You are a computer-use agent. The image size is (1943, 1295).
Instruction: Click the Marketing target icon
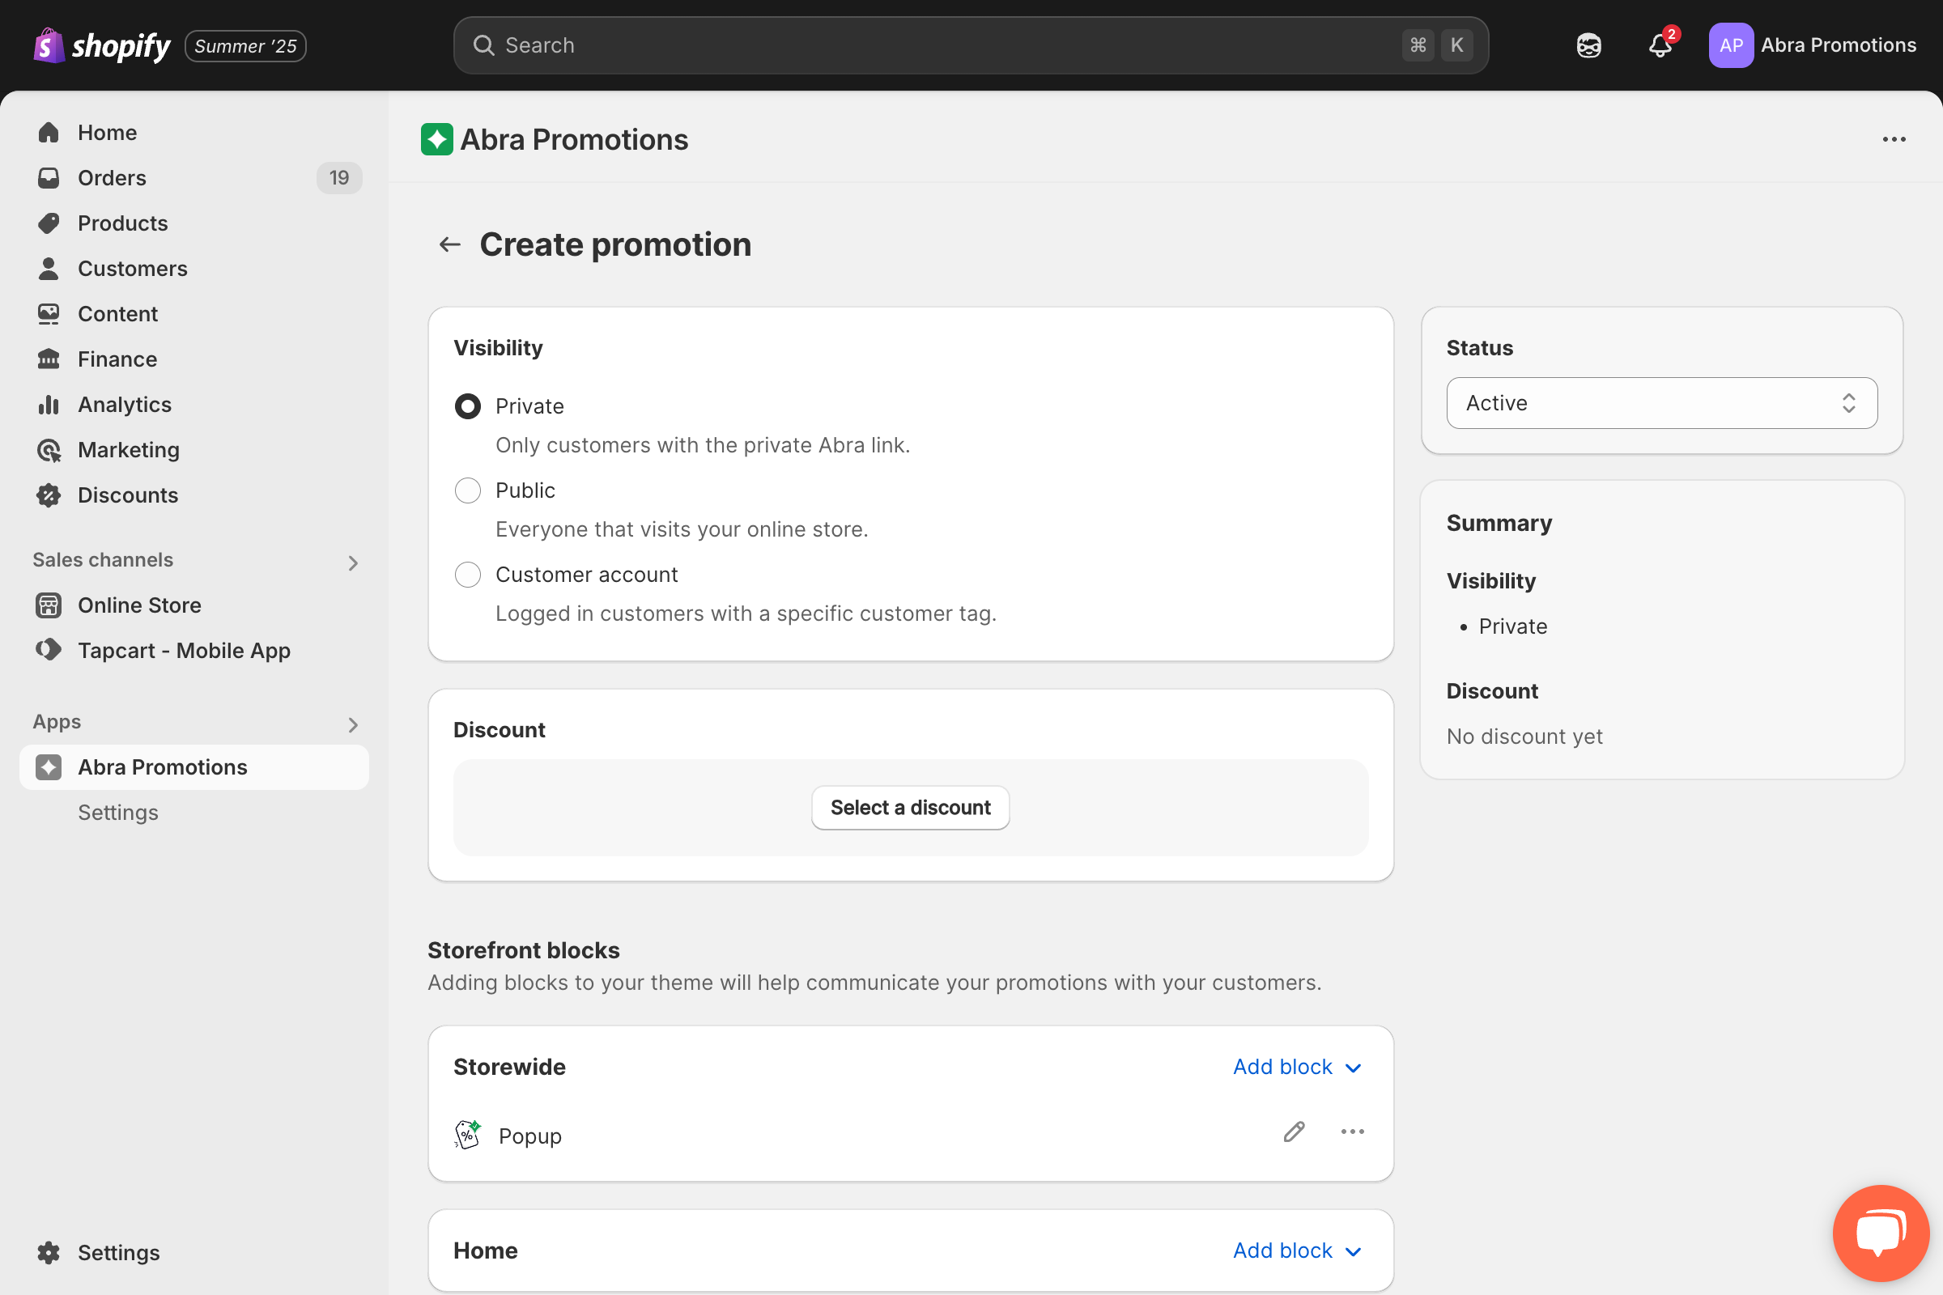49,450
